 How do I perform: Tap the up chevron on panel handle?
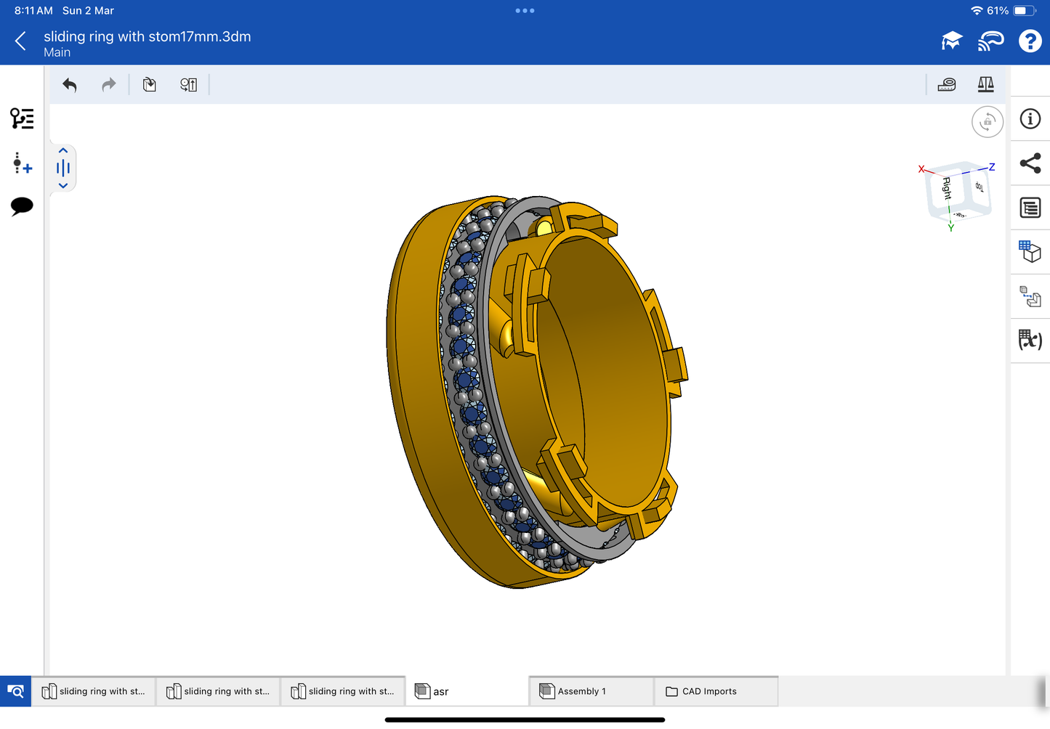click(x=63, y=151)
